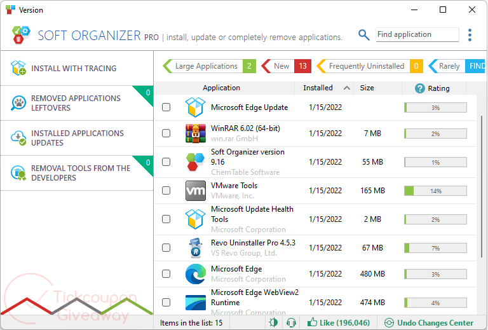Click the VMware Tools 14% rating bar
488x330 pixels.
(x=435, y=191)
